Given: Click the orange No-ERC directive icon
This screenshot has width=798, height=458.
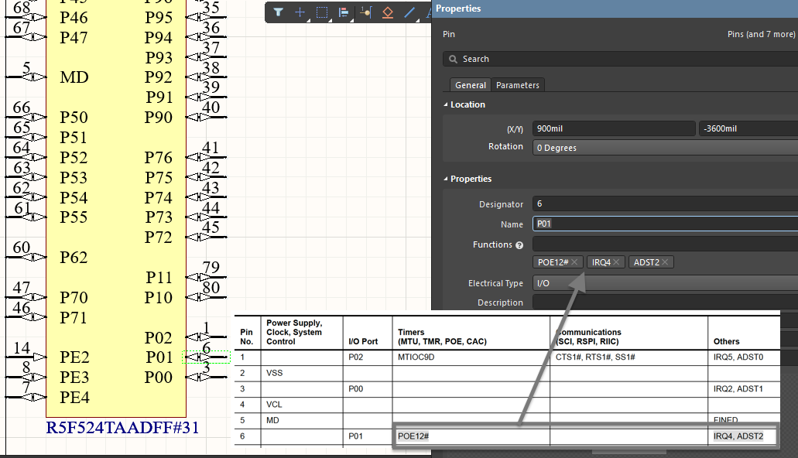Looking at the screenshot, I should click(387, 12).
